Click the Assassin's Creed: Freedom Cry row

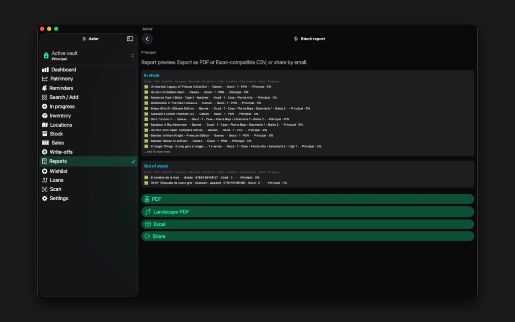(201, 114)
